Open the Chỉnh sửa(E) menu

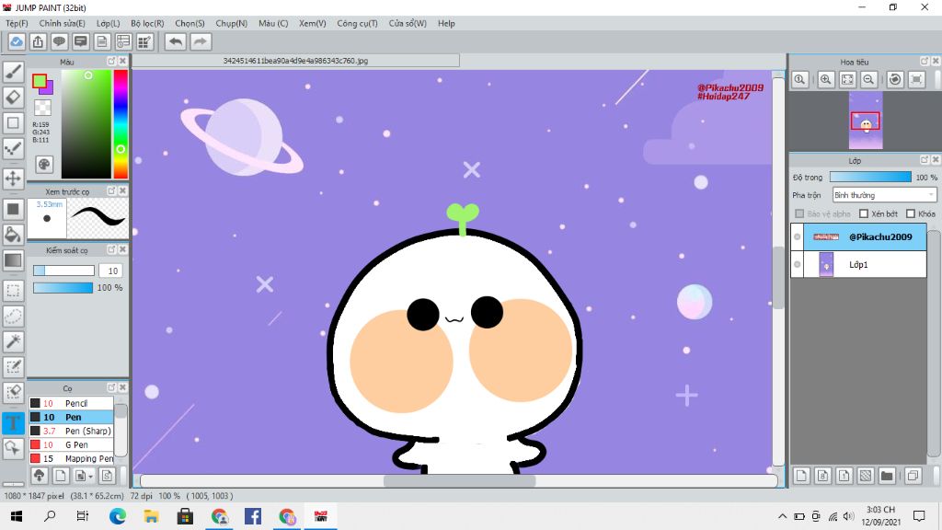tap(62, 23)
